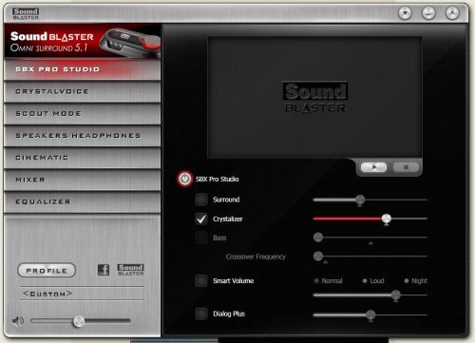The image size is (475, 343).
Task: Stop the demo video preview
Action: (x=406, y=167)
